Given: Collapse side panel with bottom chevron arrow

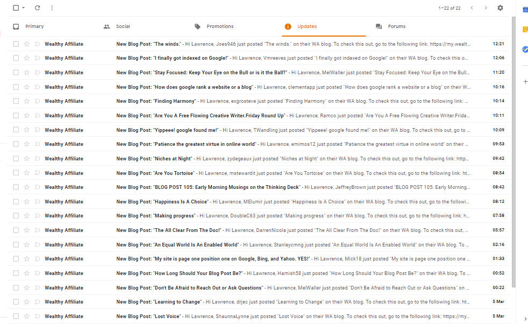Looking at the screenshot, I should tap(525, 318).
